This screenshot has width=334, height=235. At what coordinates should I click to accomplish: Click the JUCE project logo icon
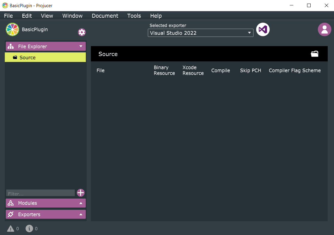click(12, 29)
